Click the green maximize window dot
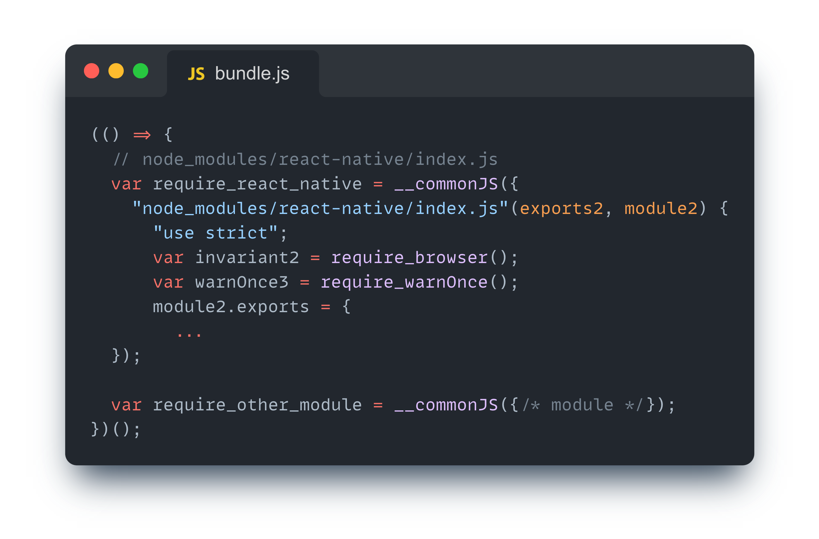819x539 pixels. tap(140, 71)
